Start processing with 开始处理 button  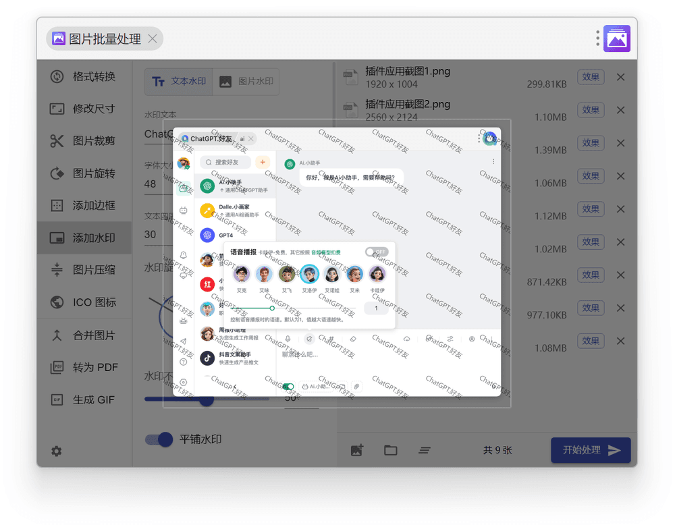(x=591, y=450)
